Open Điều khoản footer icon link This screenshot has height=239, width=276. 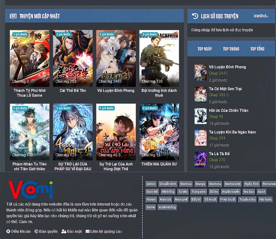click(x=8, y=232)
